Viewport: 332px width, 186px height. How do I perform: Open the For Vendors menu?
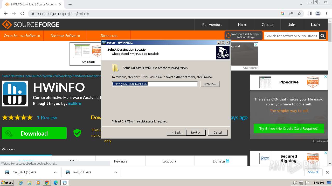pyautogui.click(x=212, y=25)
